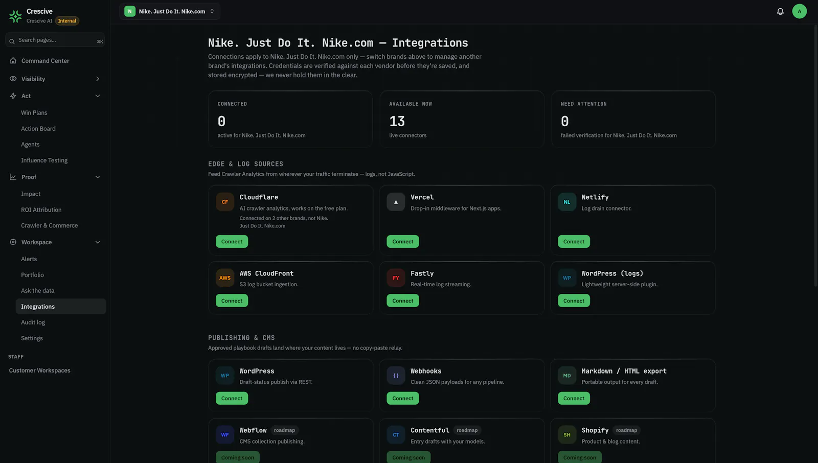The image size is (818, 463).
Task: Collapse the Act section chevron
Action: click(98, 96)
